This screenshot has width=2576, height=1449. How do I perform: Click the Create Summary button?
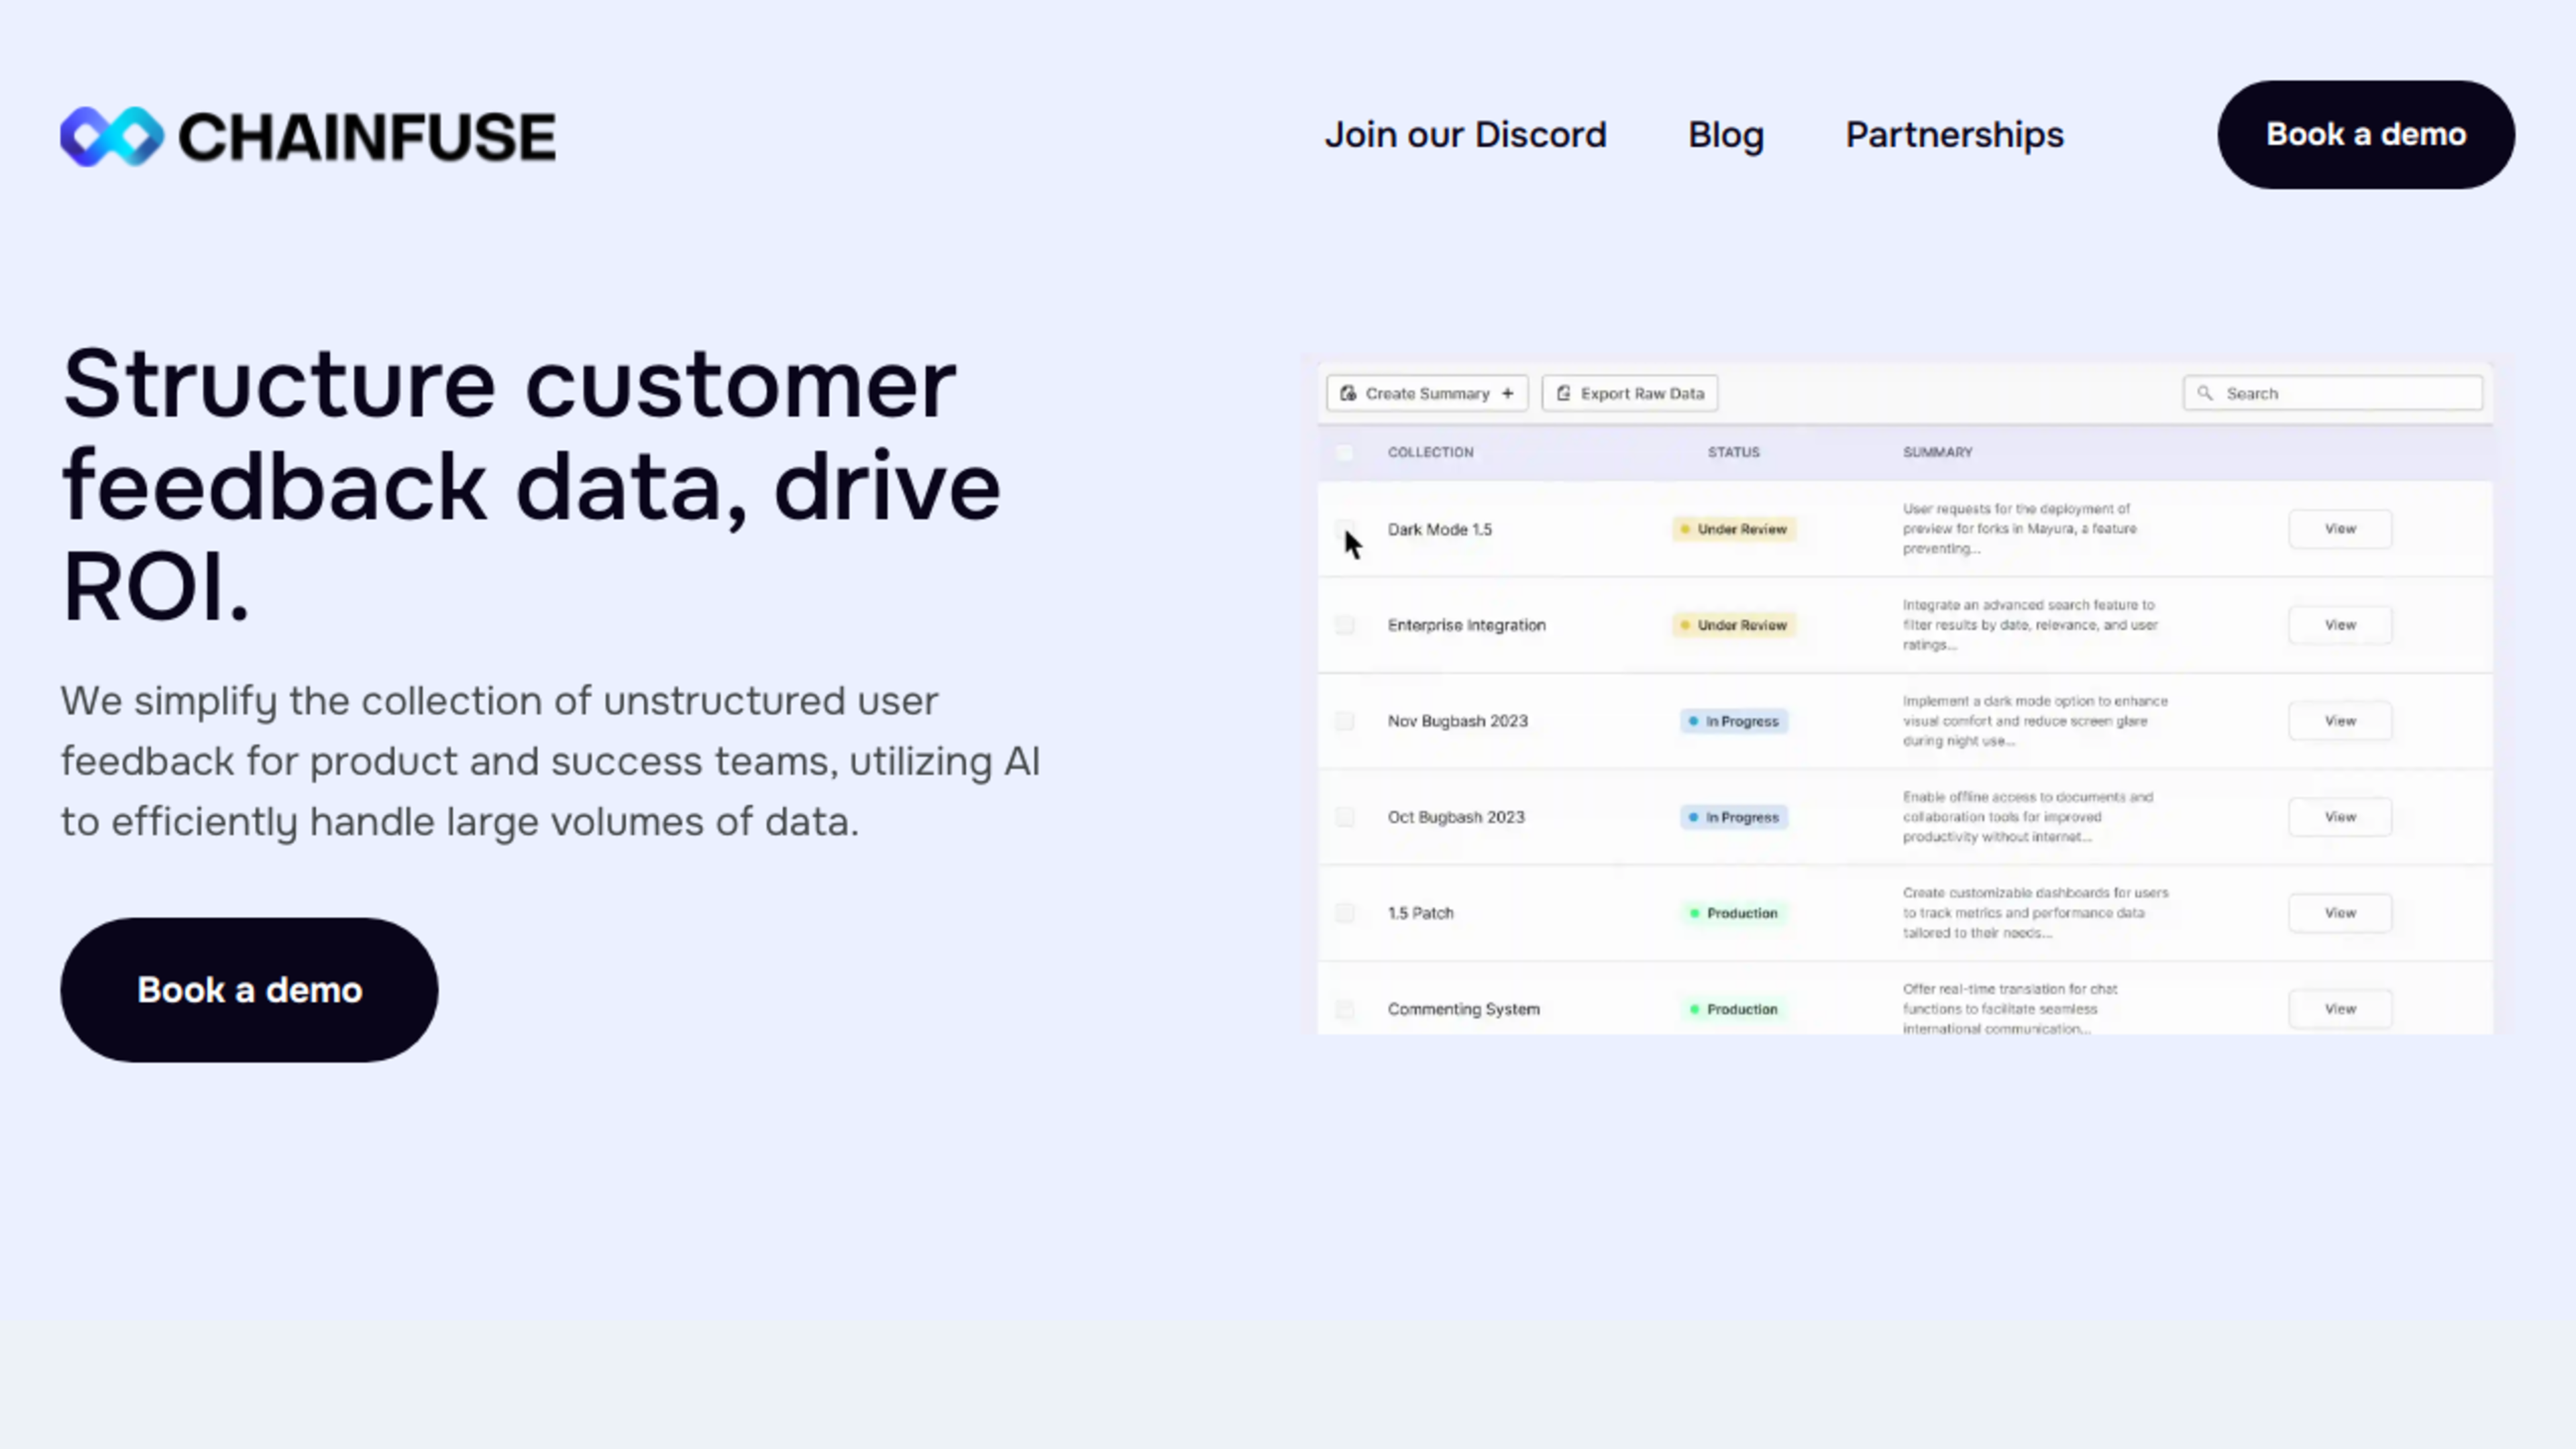(1427, 393)
